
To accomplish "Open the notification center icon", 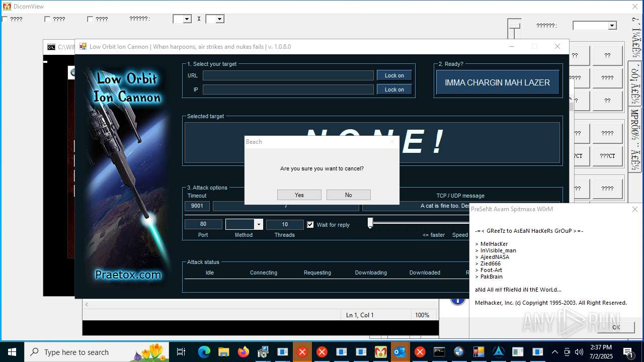I will [628, 352].
